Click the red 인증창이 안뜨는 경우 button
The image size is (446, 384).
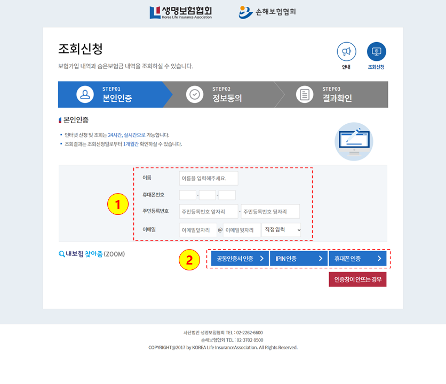(x=357, y=279)
